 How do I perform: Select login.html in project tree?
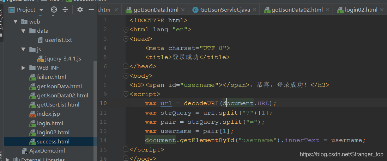coord(50,123)
